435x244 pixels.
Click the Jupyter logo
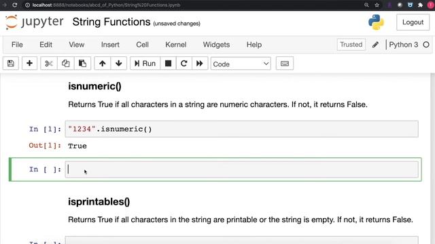pyautogui.click(x=35, y=22)
